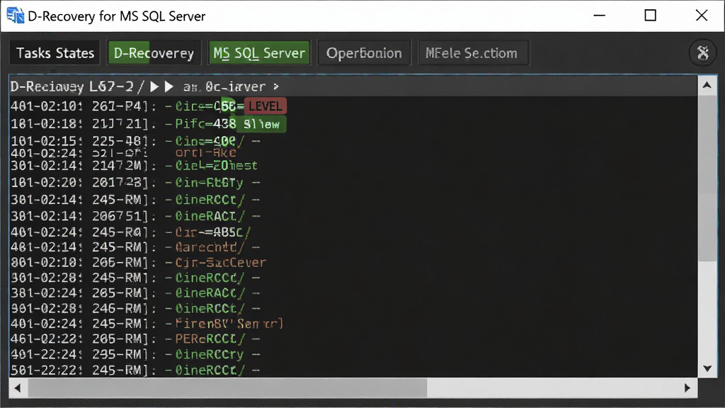Close the D-Recovery window
This screenshot has width=725, height=408.
[702, 16]
